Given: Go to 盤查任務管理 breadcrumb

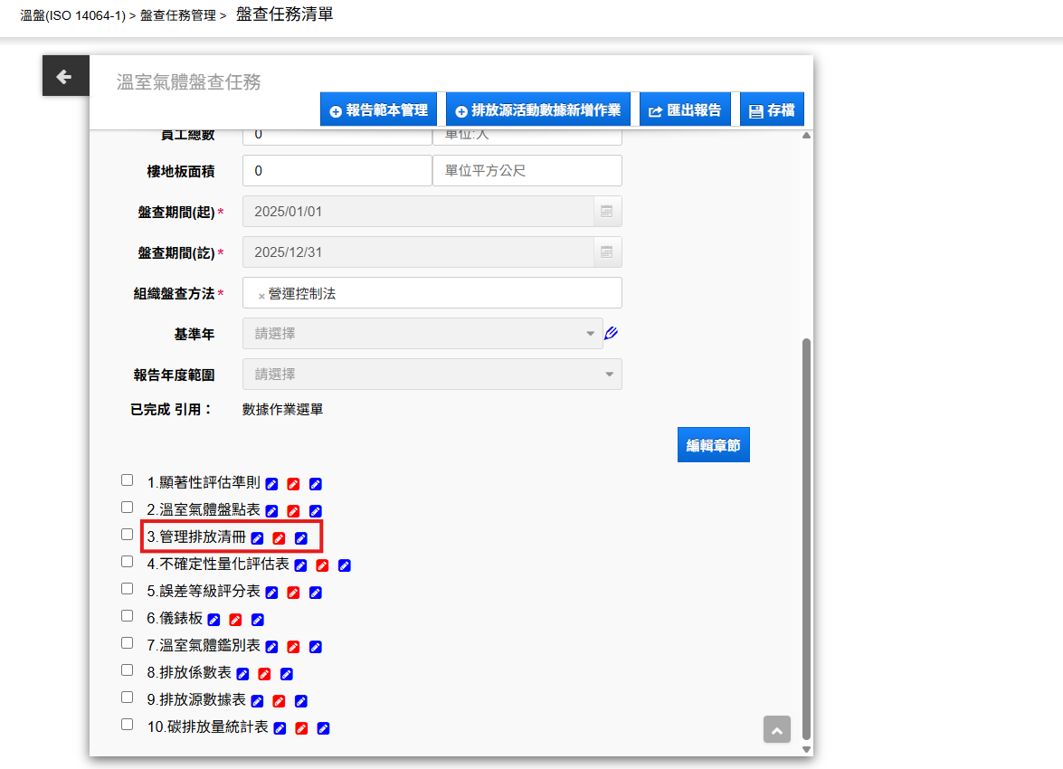Looking at the screenshot, I should click(177, 16).
